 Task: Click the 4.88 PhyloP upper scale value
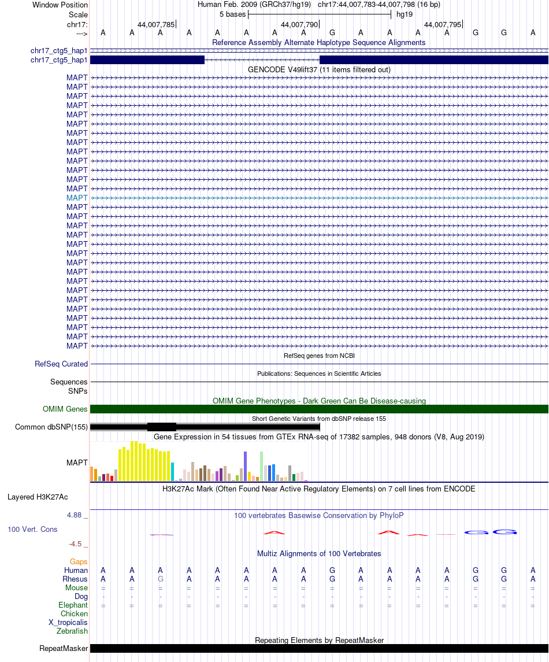pyautogui.click(x=75, y=515)
